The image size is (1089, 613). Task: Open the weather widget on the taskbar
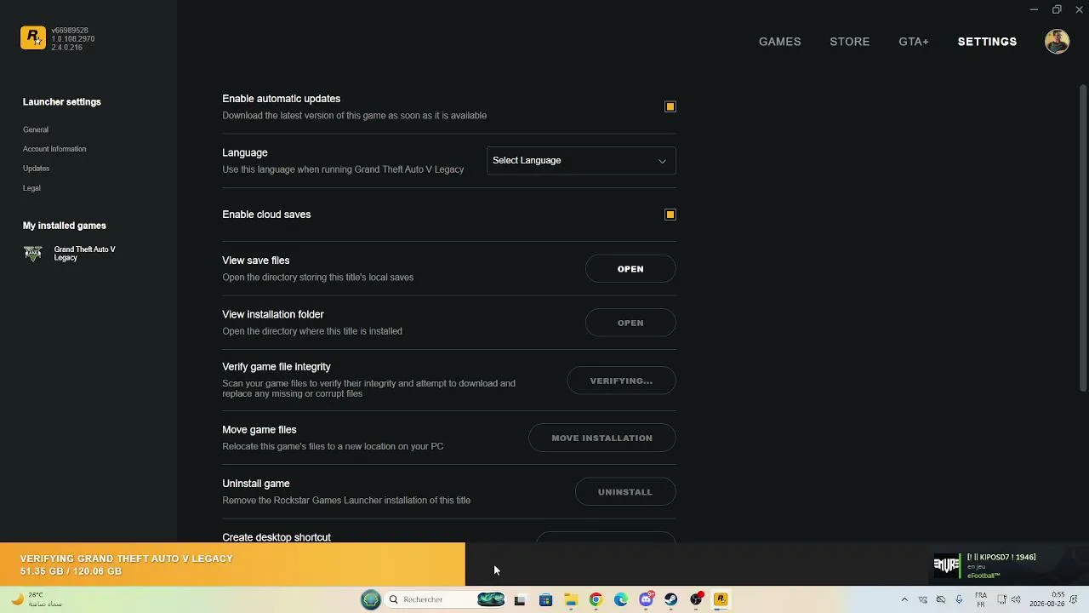(36, 599)
